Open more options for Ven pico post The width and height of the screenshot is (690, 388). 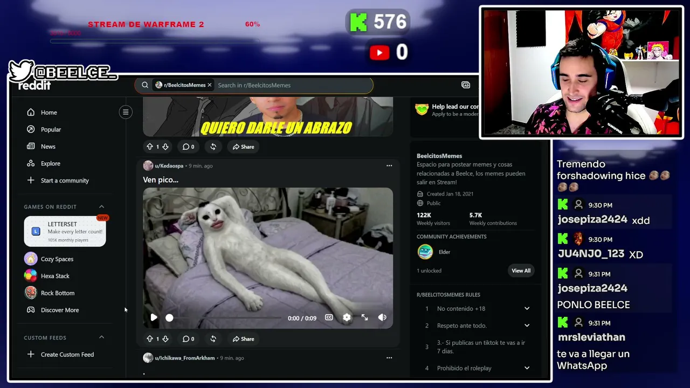click(389, 165)
